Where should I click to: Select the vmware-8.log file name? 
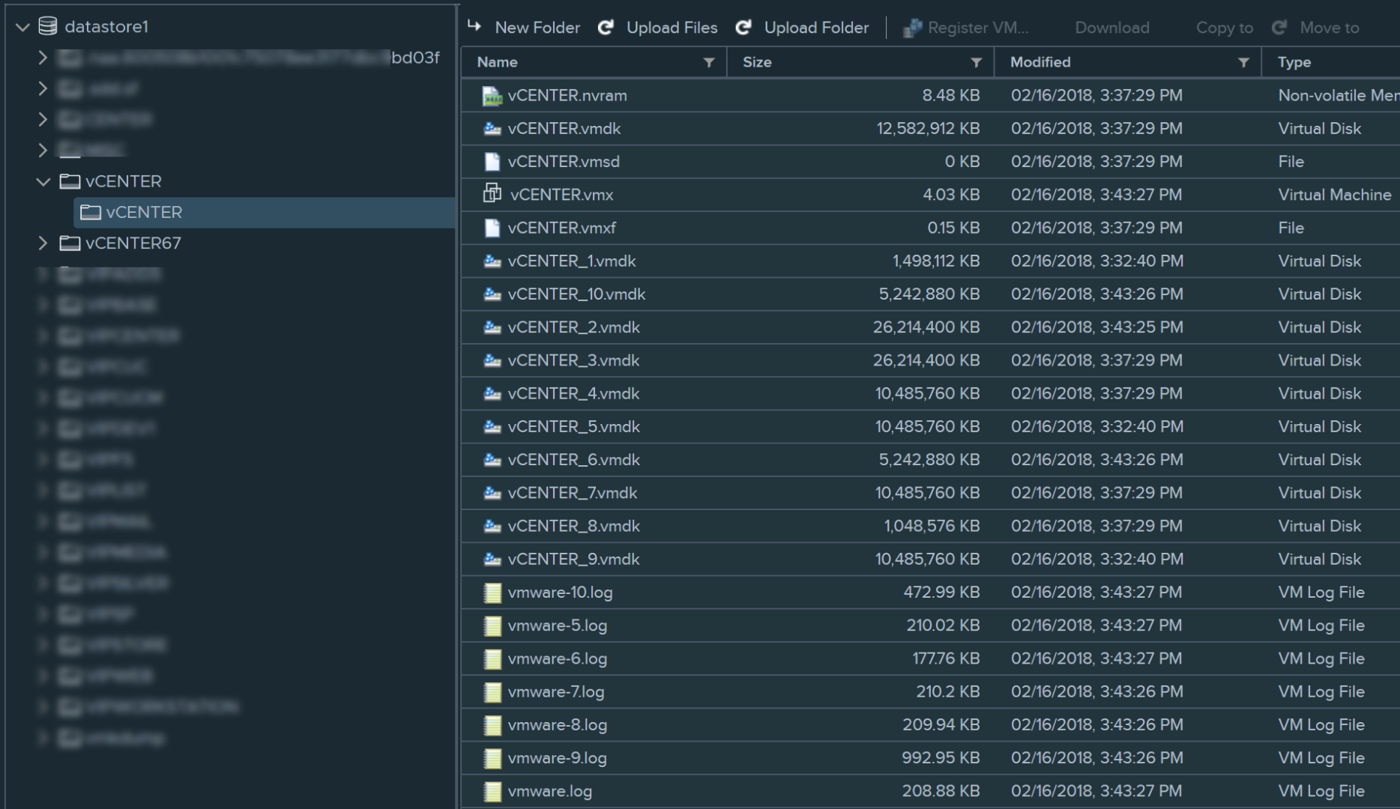pyautogui.click(x=558, y=725)
